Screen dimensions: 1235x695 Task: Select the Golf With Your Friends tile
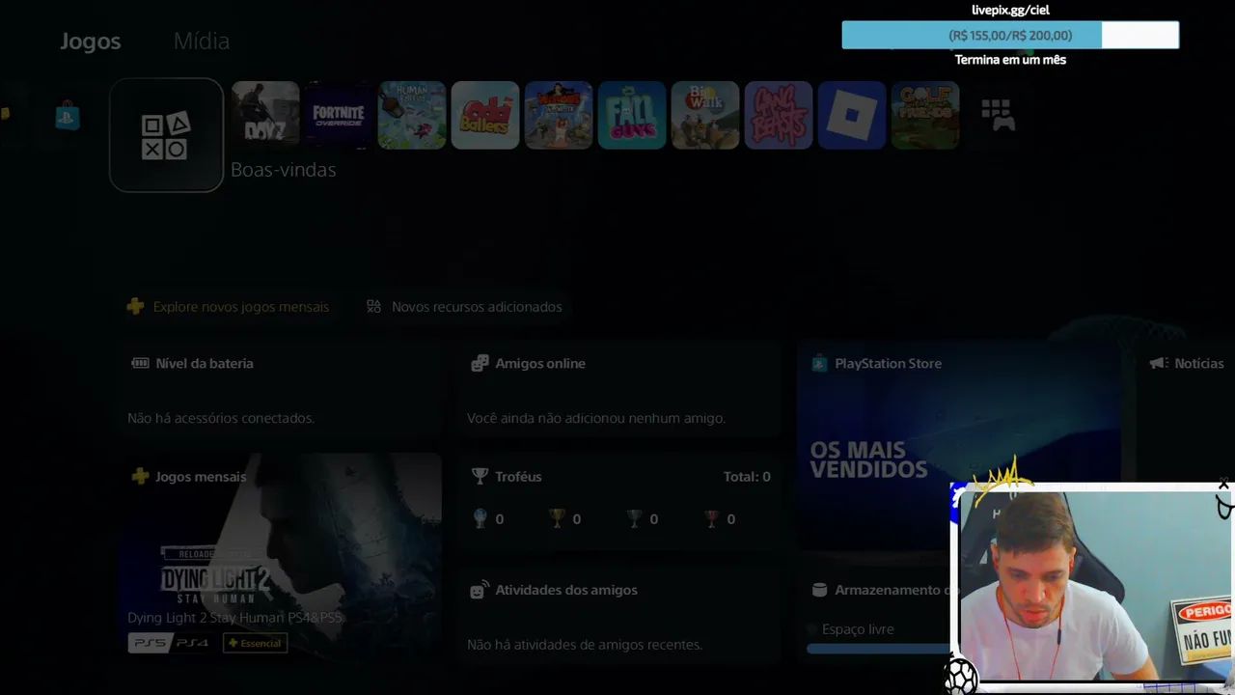click(x=925, y=115)
